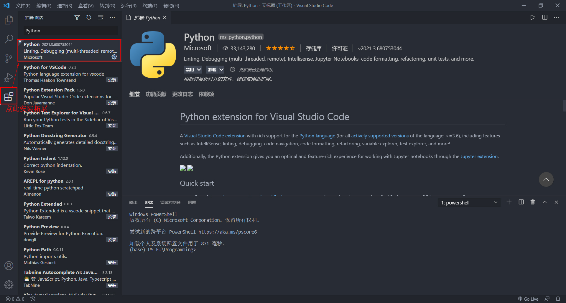This screenshot has height=303, width=566.
Task: Open the Search view in activity bar
Action: coord(9,39)
